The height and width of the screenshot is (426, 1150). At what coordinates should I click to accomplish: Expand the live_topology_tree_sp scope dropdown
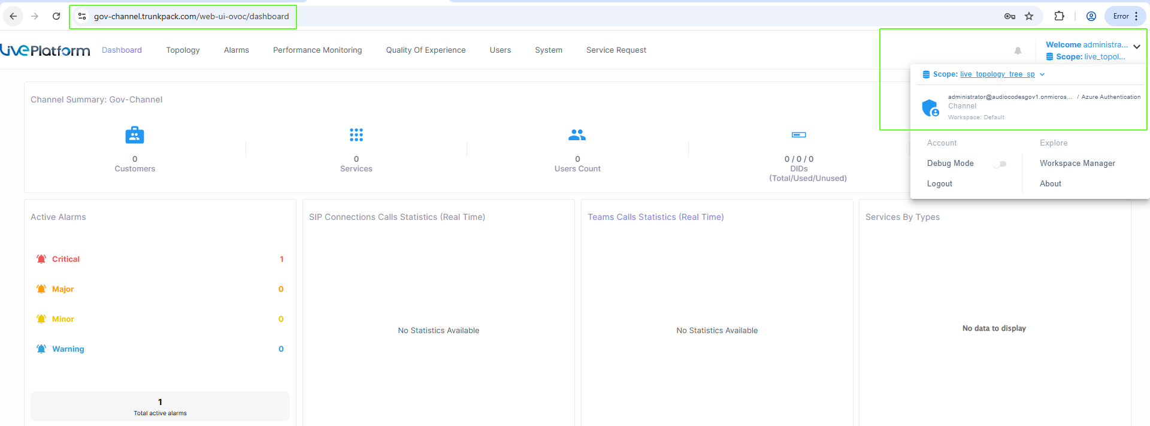click(x=1042, y=74)
